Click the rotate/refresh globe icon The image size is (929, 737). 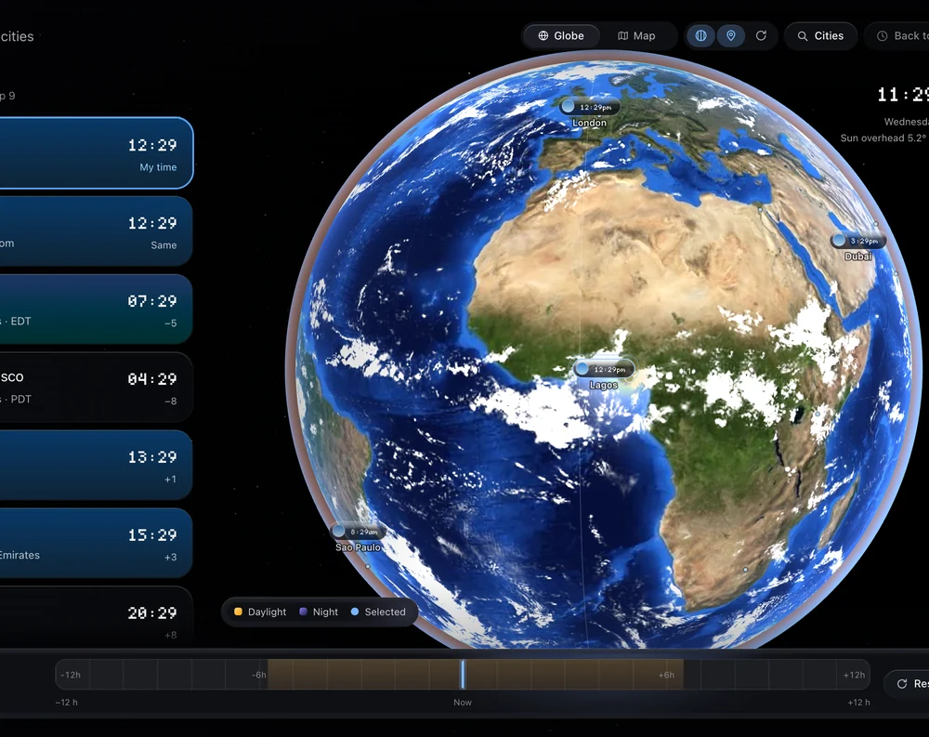pos(762,35)
